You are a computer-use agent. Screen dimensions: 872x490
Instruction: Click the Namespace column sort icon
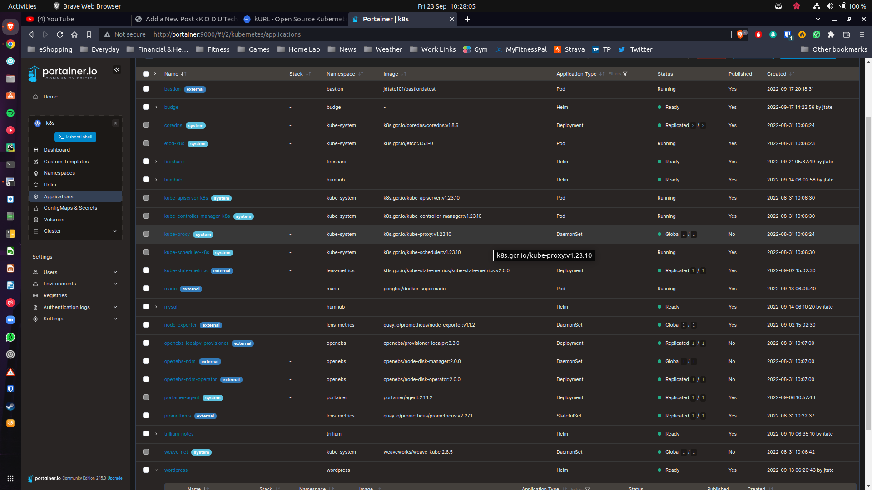(361, 74)
